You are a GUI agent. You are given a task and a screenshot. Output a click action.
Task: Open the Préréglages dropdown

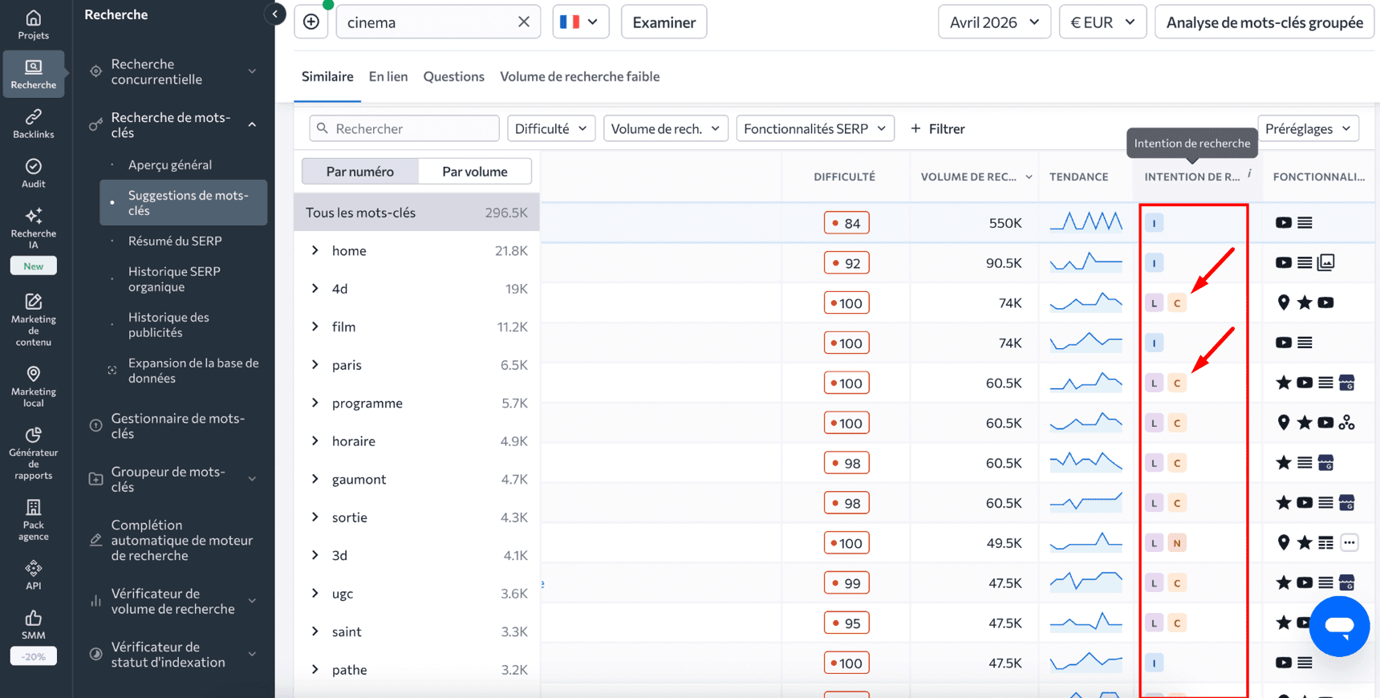1308,128
